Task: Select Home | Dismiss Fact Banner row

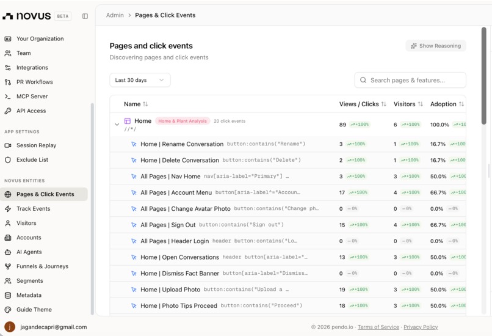Action: (x=288, y=274)
